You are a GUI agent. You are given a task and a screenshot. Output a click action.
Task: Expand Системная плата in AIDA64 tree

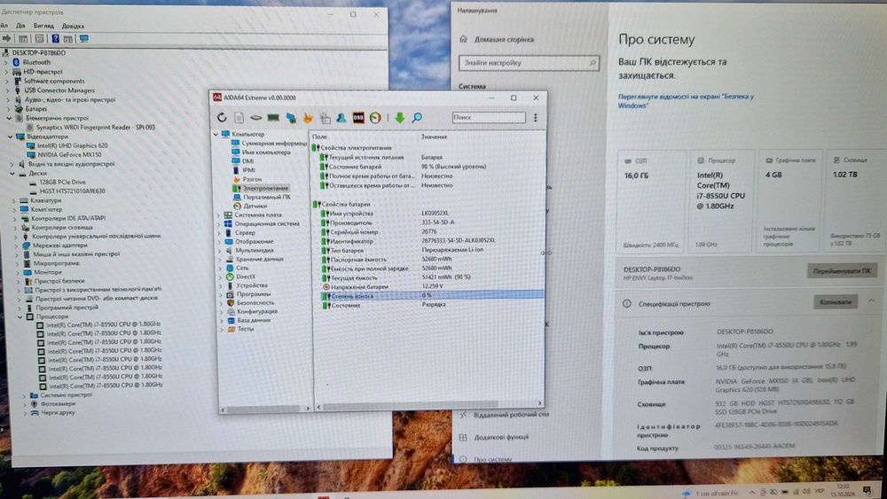219,215
